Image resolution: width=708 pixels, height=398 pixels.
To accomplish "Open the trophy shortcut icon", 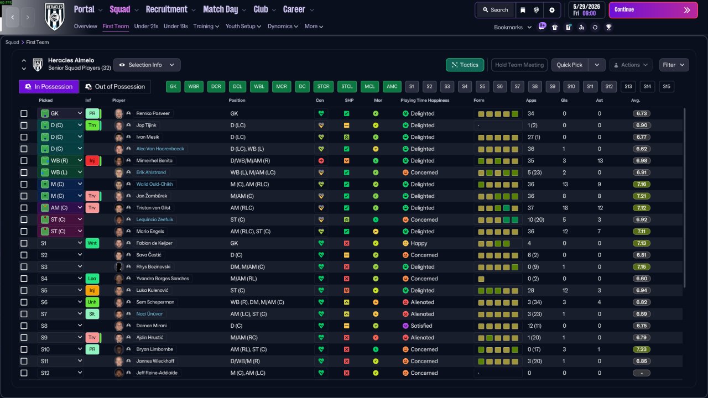I will tap(608, 27).
